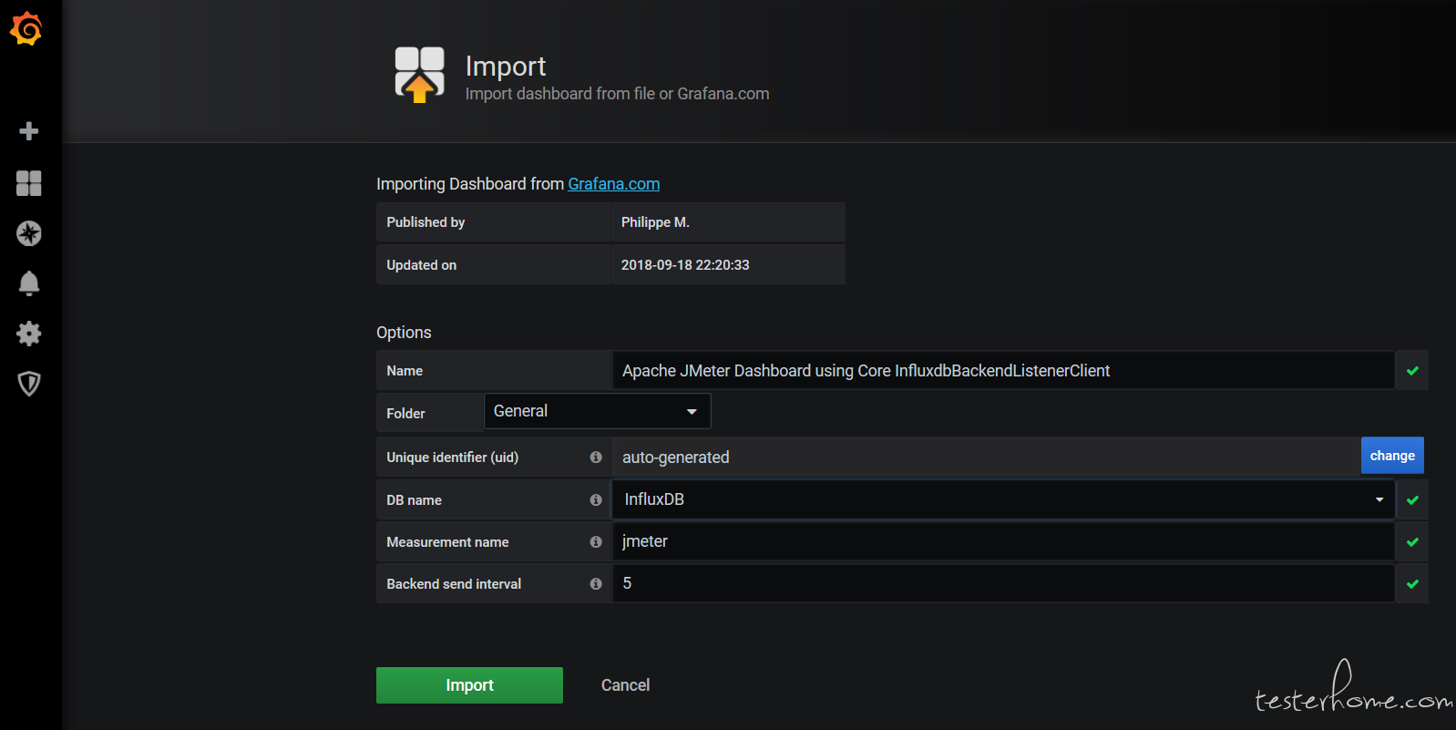The height and width of the screenshot is (730, 1456).
Task: Expand the Folder General dropdown
Action: click(597, 411)
